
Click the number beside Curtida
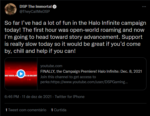coord(52,110)
